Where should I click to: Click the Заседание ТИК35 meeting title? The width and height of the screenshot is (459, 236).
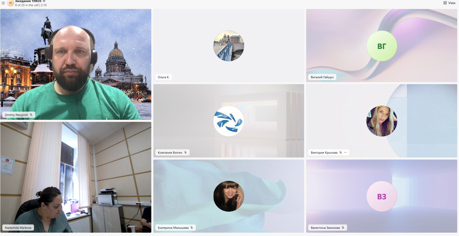28,1
